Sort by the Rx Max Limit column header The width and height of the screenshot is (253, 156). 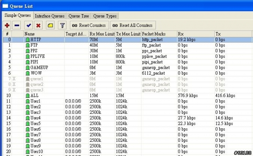(x=102, y=34)
